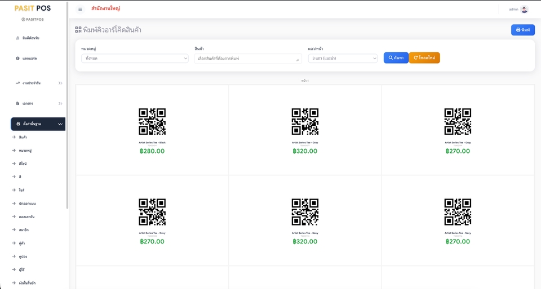Expand เอกสาร documents menu

(38, 103)
